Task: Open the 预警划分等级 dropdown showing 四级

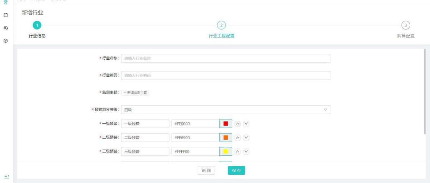Action: click(225, 110)
